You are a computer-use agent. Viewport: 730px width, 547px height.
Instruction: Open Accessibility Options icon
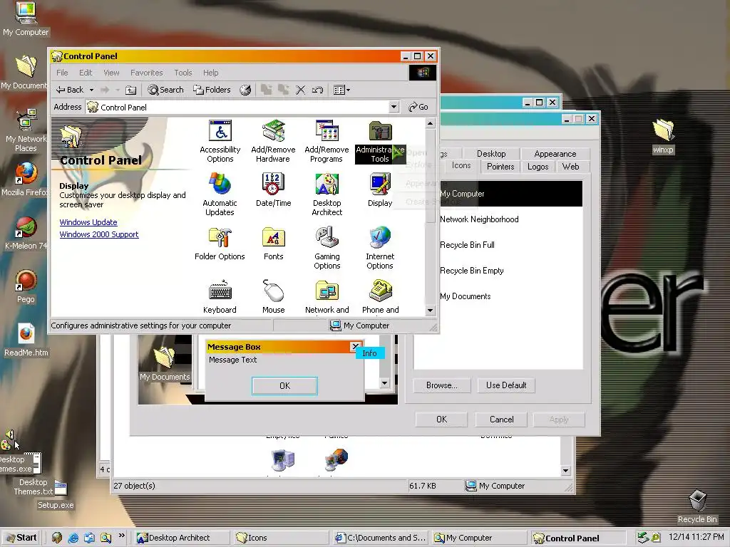(220, 142)
